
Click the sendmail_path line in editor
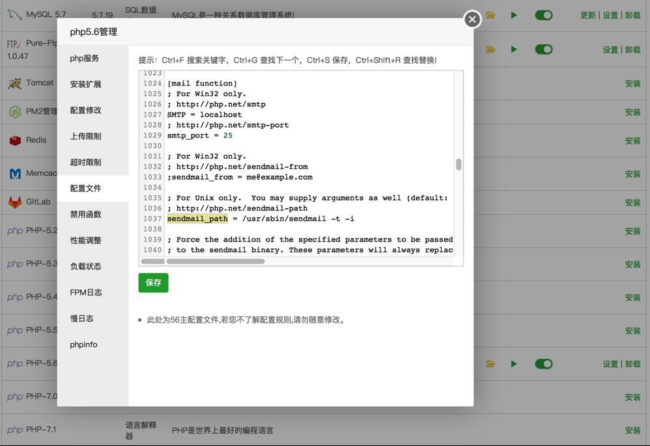(x=261, y=219)
